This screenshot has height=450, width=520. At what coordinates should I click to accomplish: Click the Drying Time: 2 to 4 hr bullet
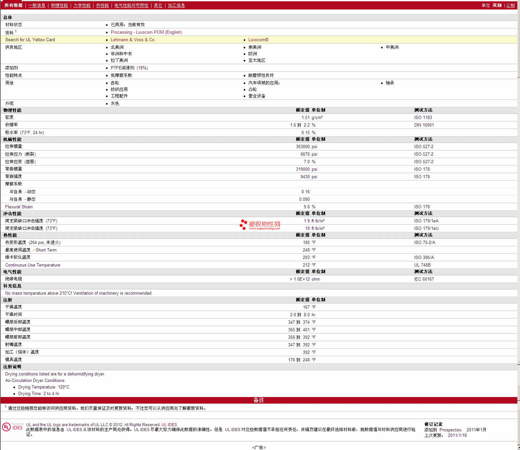click(x=39, y=393)
